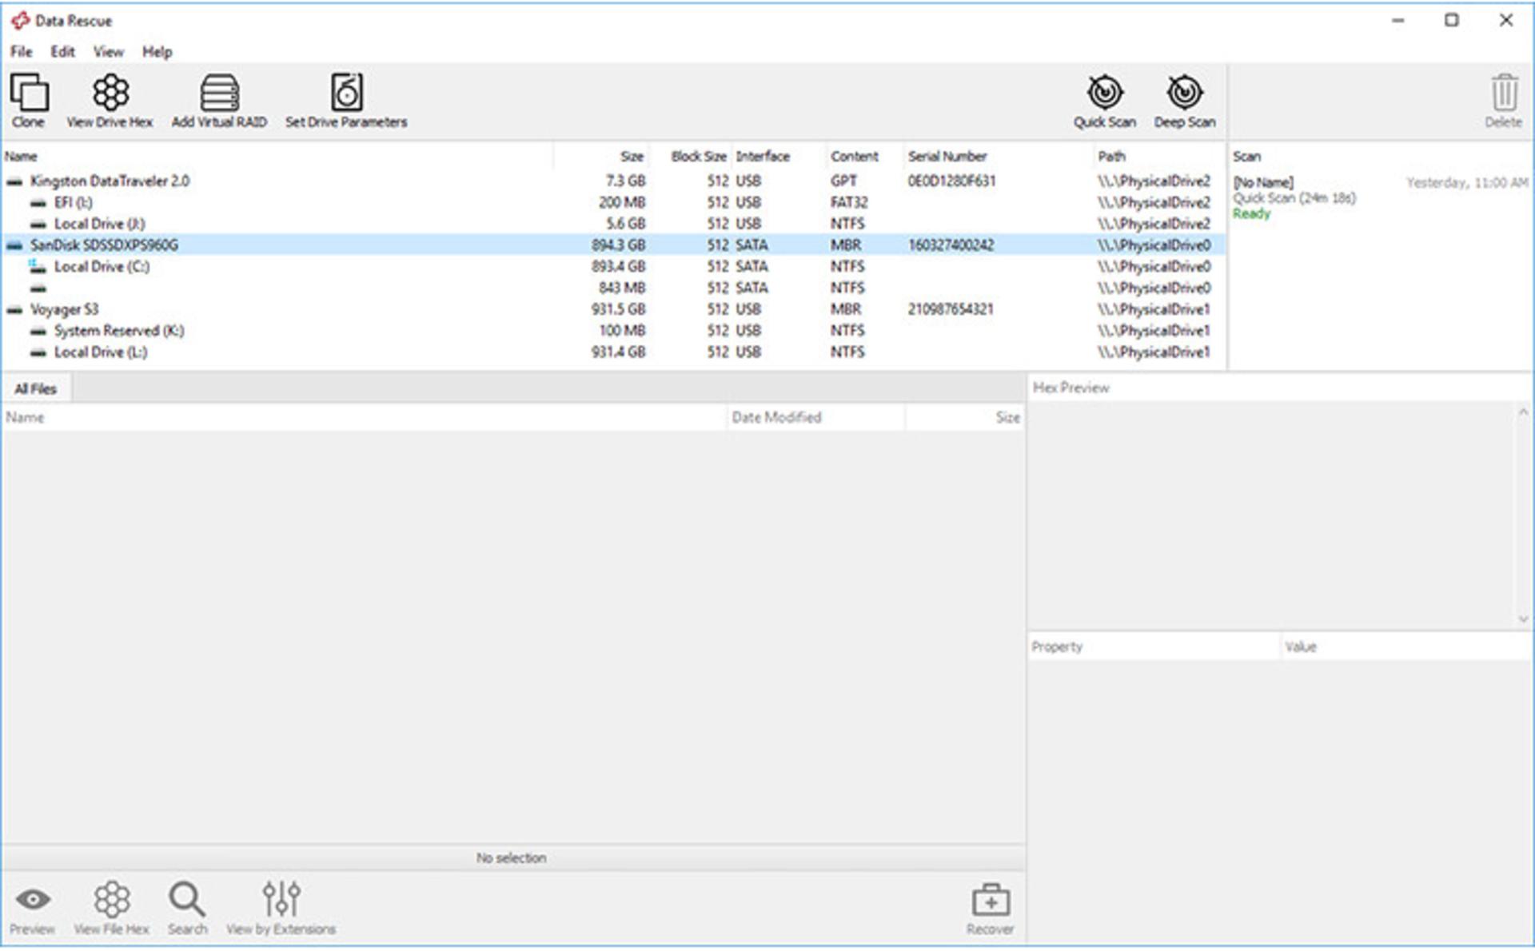Viewport: 1535px width, 951px height.
Task: Select Local Drive (C:) volume
Action: [102, 267]
